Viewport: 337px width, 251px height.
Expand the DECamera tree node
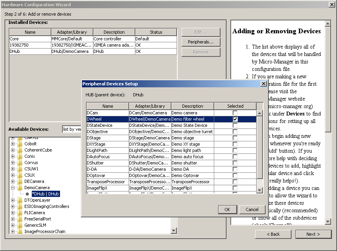click(13, 181)
